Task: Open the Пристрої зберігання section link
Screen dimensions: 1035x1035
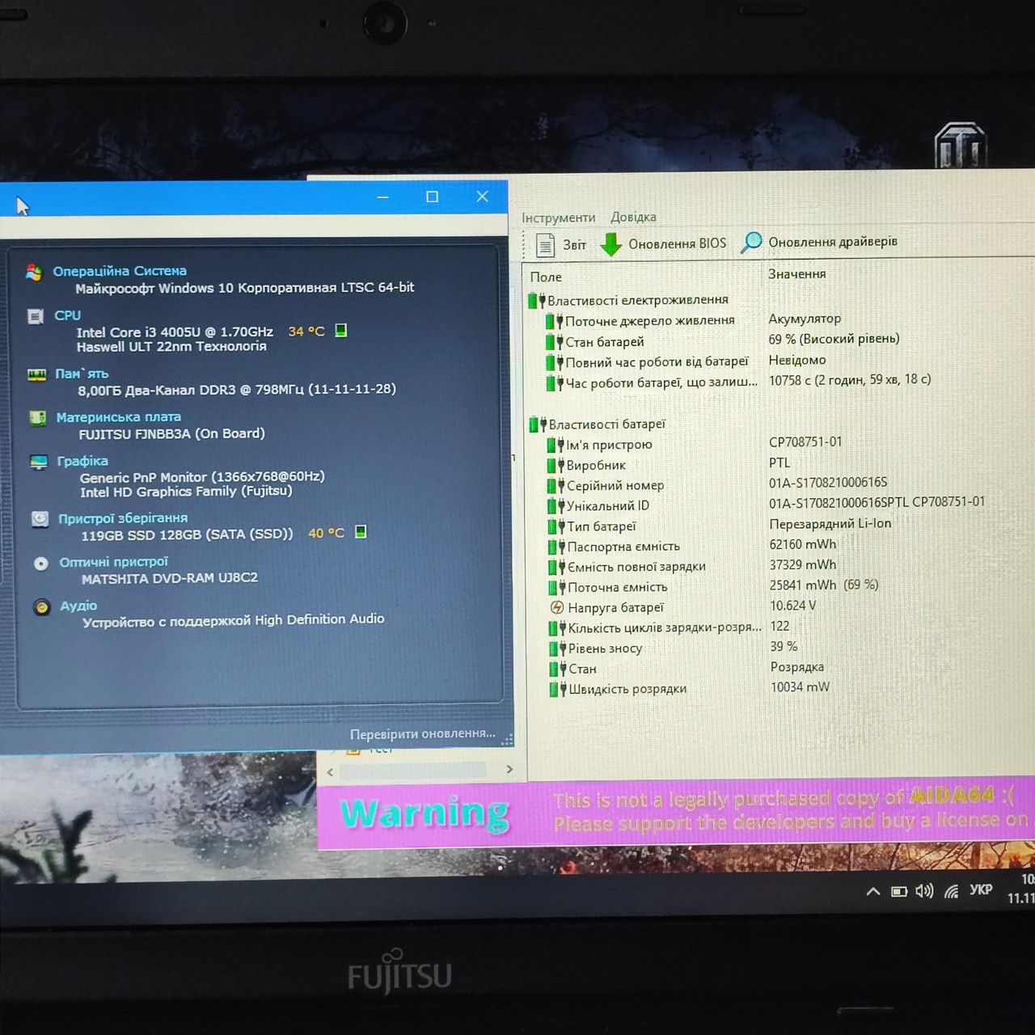Action: [123, 518]
